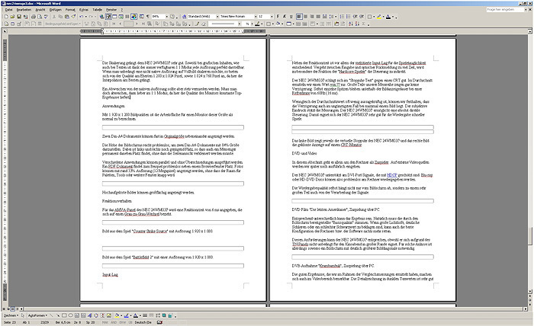Image resolution: width=534 pixels, height=326 pixels.
Task: Open the Ansicht menu
Action: pyautogui.click(x=40, y=10)
